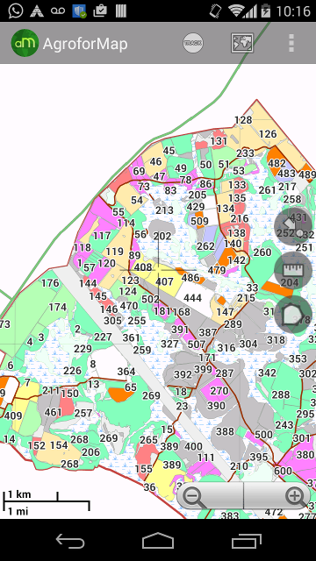Tap the TRACK button in the toolbar
316x561 pixels.
coord(193,43)
